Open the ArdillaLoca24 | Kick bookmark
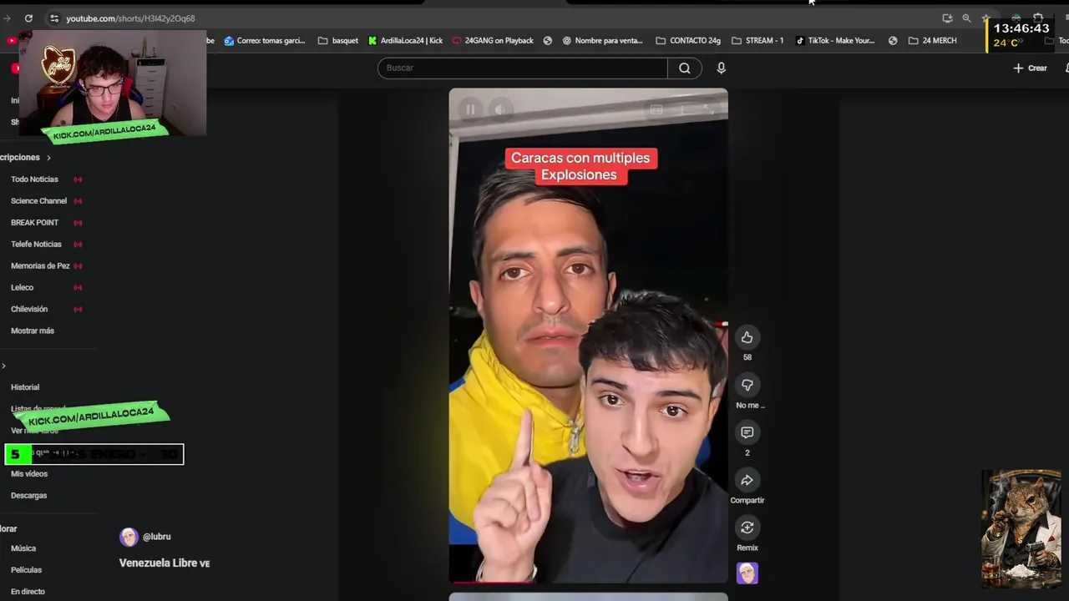 (x=405, y=40)
